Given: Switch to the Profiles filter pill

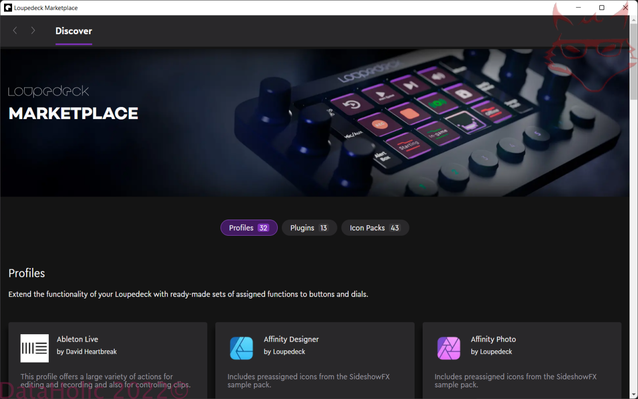Looking at the screenshot, I should coord(249,228).
